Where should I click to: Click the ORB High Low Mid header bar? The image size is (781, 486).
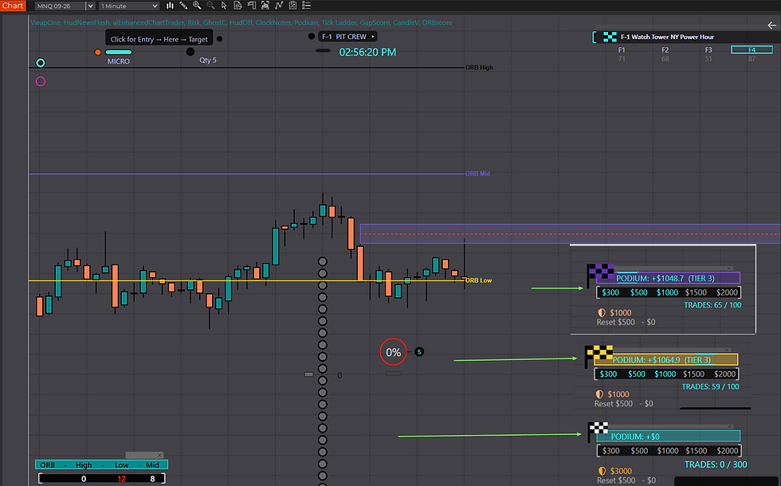tap(102, 464)
